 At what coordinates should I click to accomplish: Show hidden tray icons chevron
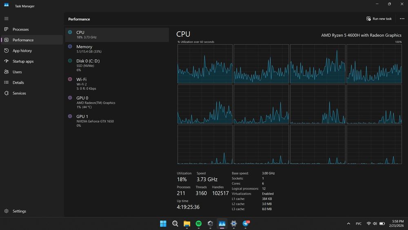348,223
